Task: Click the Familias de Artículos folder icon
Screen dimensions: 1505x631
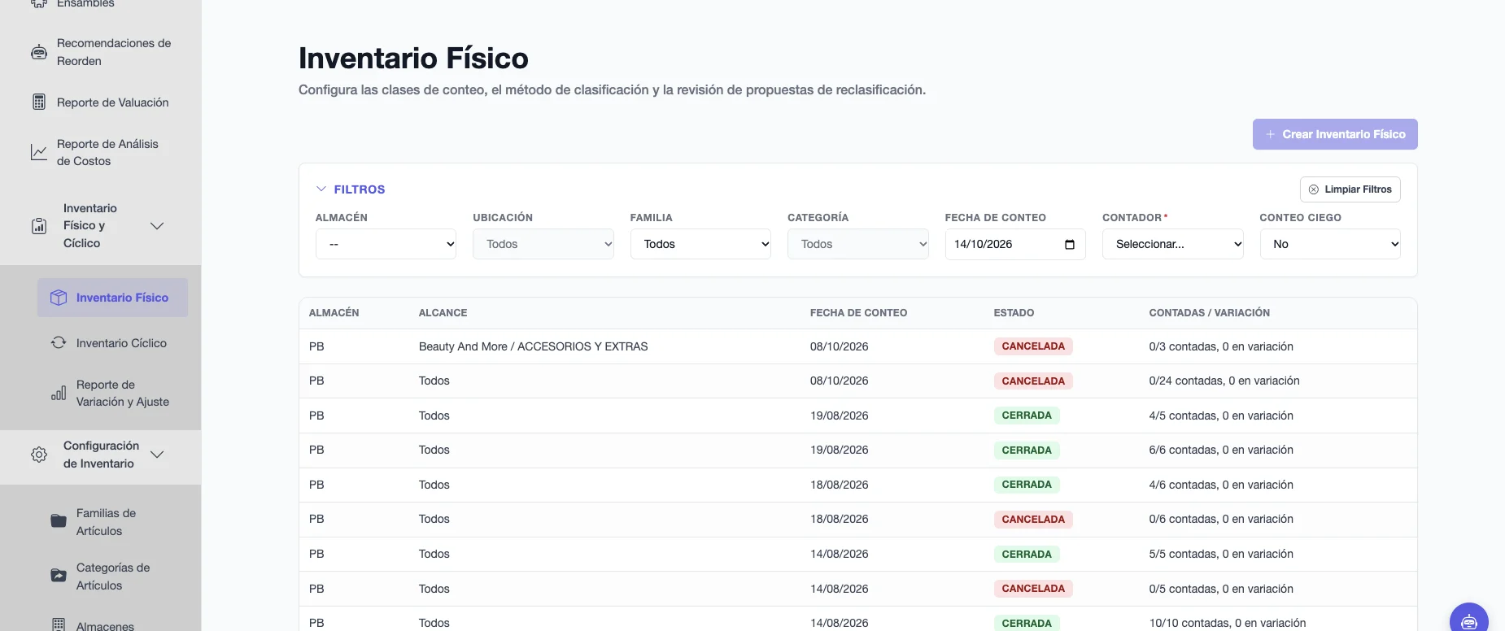Action: pyautogui.click(x=59, y=522)
